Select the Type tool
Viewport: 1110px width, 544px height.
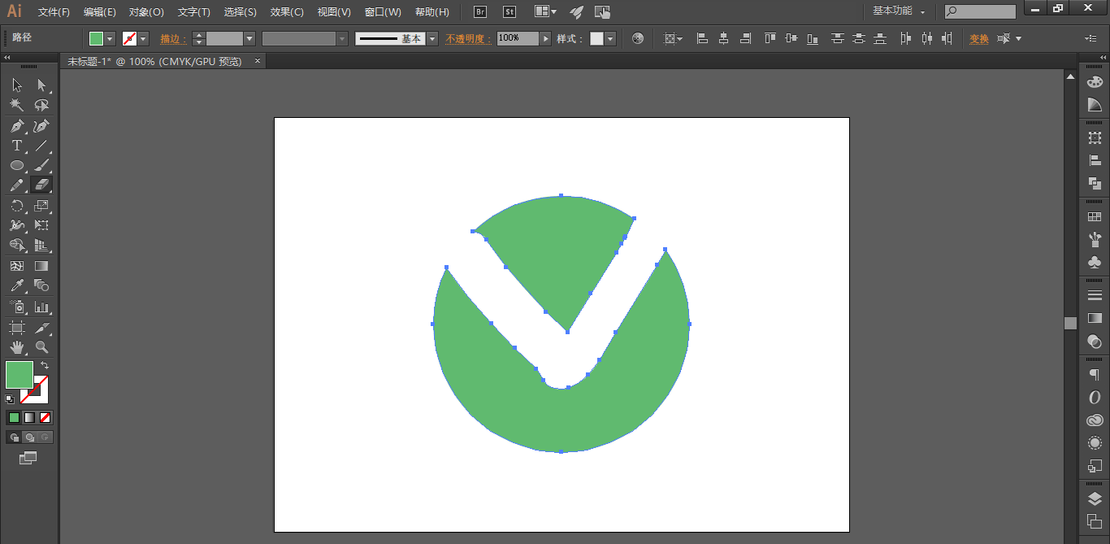tap(16, 146)
